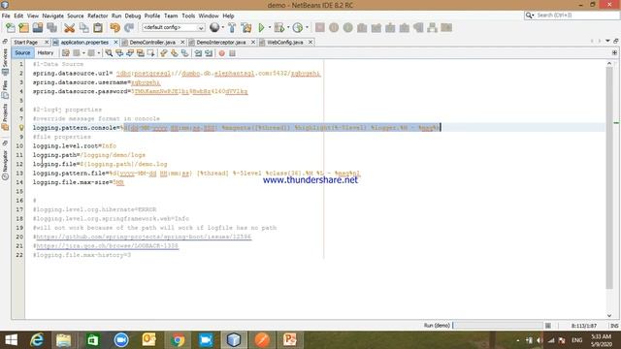Open the Refactor menu
The image size is (621, 349).
coord(97,16)
